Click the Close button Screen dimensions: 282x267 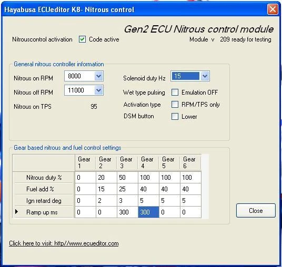click(256, 210)
